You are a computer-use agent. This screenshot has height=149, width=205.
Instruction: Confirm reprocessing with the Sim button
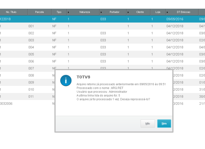[x=164, y=123]
